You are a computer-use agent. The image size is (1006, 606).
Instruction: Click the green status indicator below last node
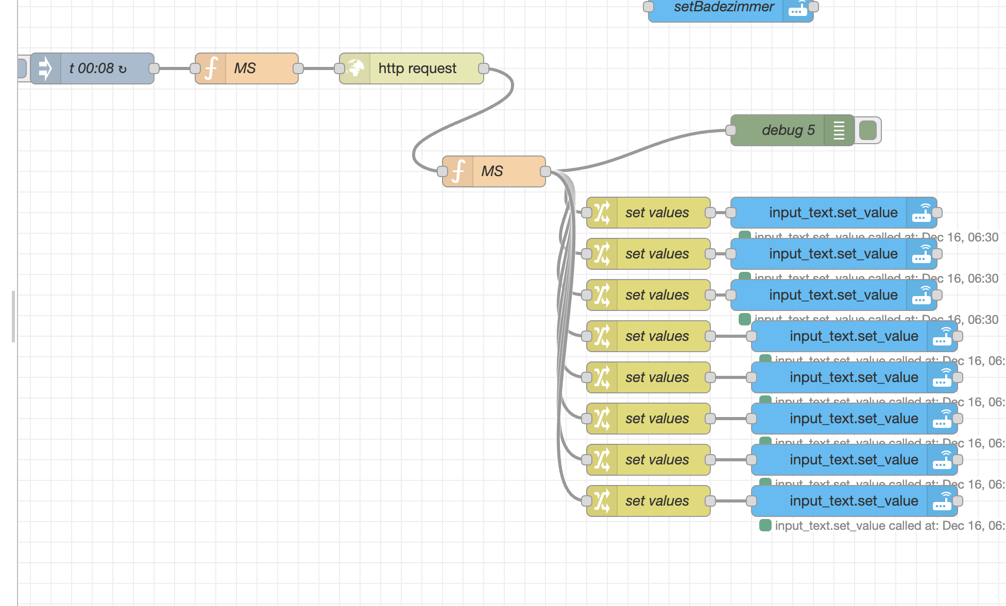pyautogui.click(x=765, y=525)
